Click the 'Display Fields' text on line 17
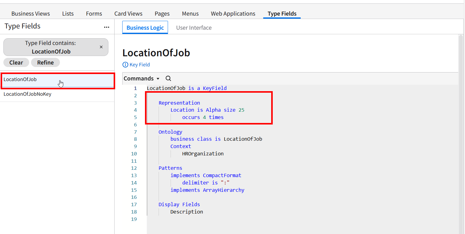The image size is (465, 234). (179, 204)
